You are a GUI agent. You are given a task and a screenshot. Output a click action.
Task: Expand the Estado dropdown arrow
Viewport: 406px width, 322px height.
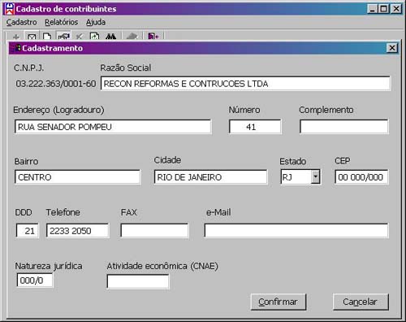(x=315, y=177)
